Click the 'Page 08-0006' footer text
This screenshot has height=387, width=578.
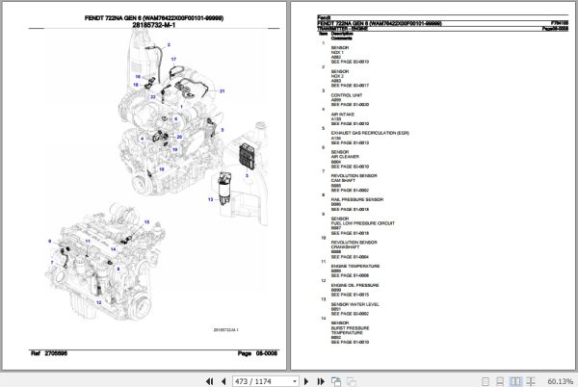(x=257, y=353)
